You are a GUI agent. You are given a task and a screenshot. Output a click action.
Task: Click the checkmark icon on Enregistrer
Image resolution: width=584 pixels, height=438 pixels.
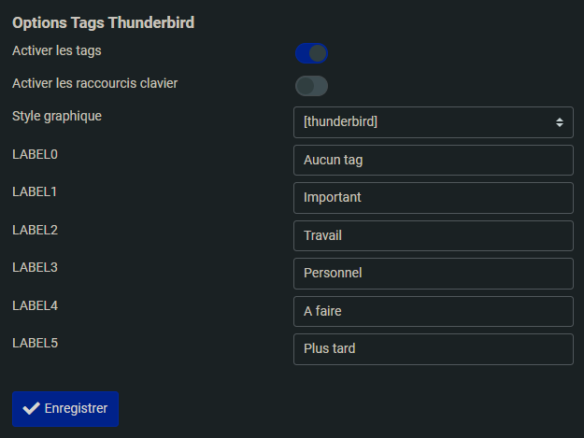click(31, 408)
